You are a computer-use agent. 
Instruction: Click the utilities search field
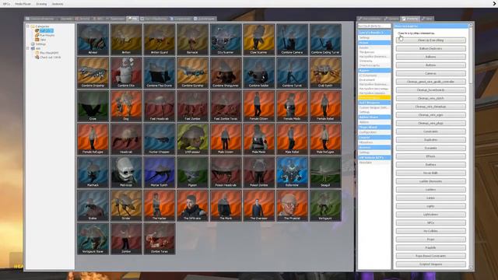pos(374,26)
